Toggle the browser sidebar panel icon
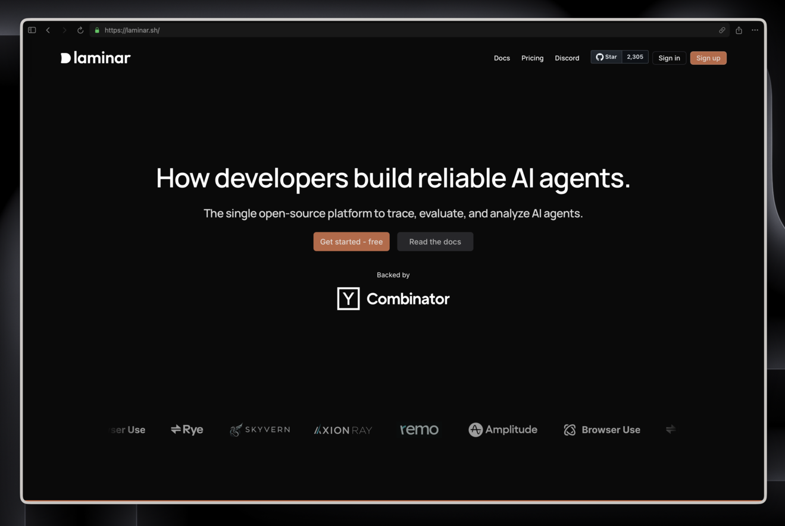The width and height of the screenshot is (785, 526). 32,30
